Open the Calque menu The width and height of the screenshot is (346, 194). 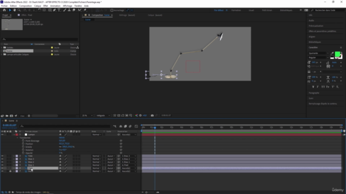(x=37, y=6)
